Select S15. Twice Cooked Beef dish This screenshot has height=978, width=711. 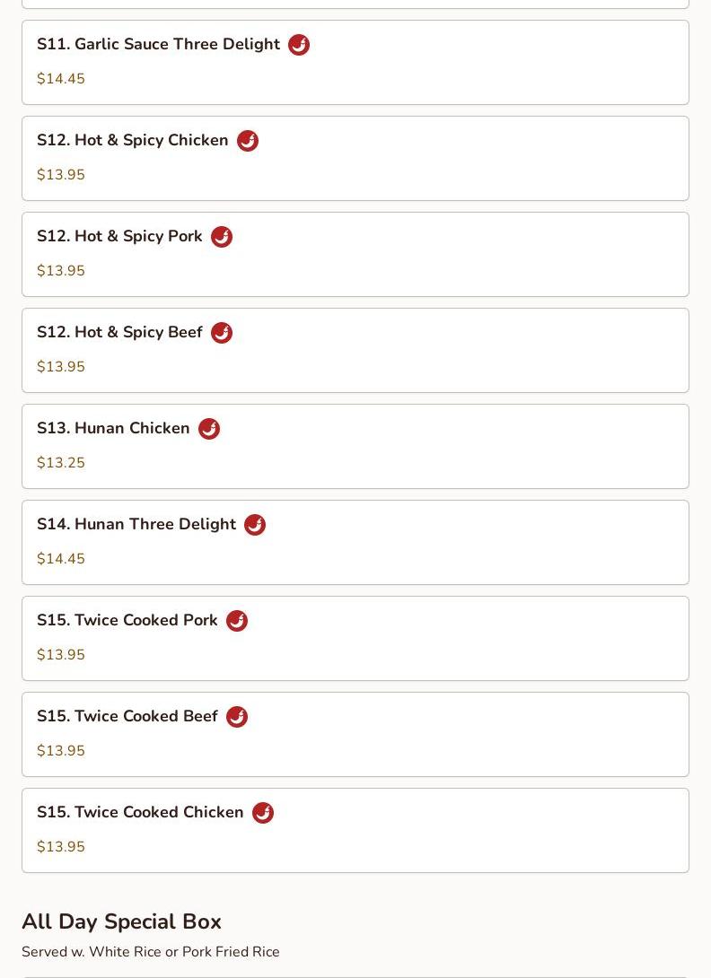pyautogui.click(x=355, y=735)
